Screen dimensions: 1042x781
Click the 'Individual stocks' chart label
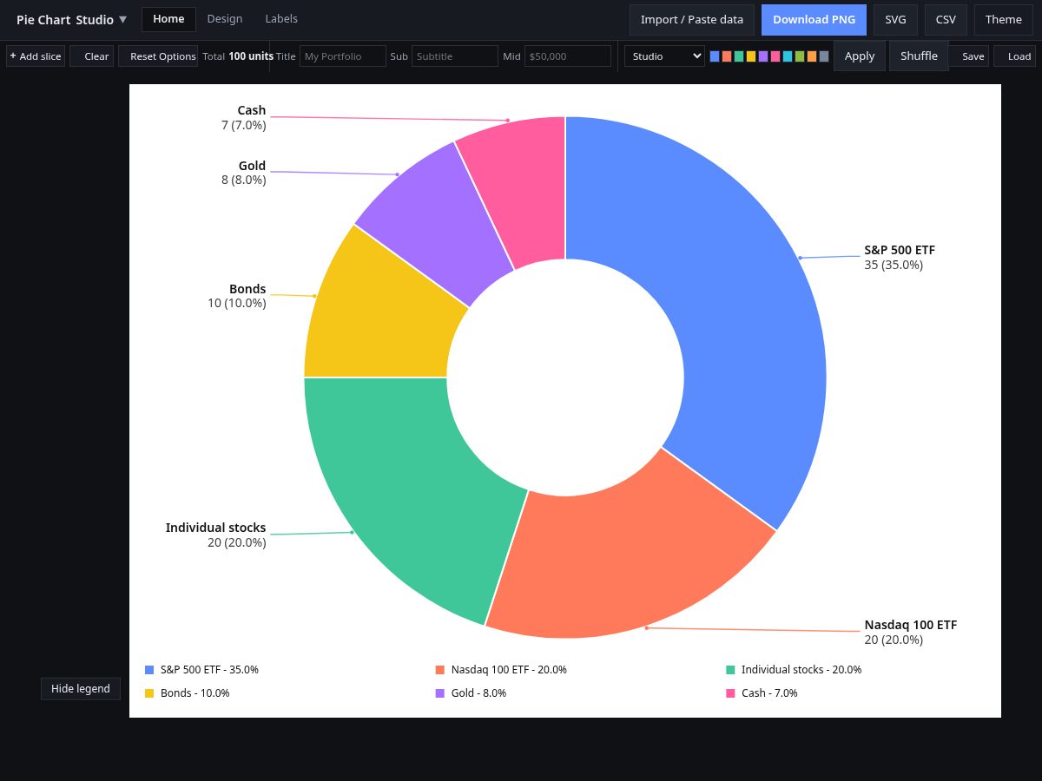(215, 528)
